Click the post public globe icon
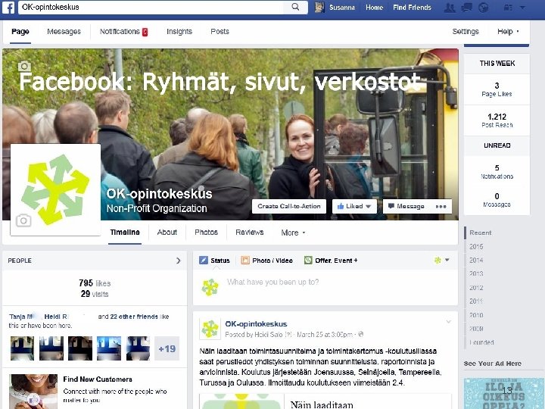 point(361,334)
